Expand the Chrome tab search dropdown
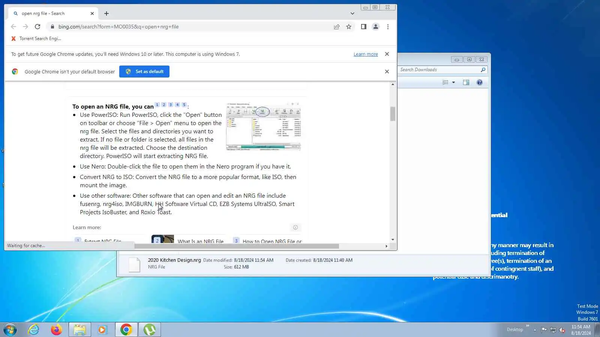The width and height of the screenshot is (600, 337). point(352,13)
